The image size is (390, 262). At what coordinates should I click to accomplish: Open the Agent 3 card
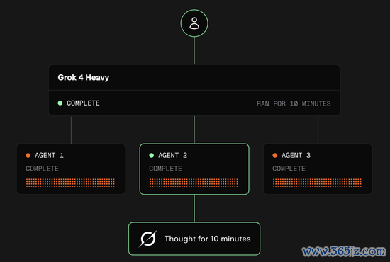[318, 169]
